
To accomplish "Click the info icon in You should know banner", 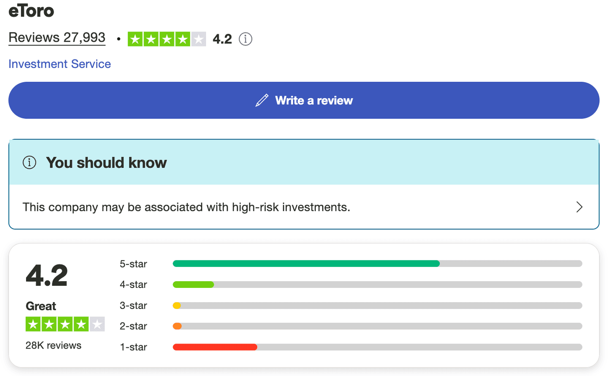I will (x=29, y=162).
